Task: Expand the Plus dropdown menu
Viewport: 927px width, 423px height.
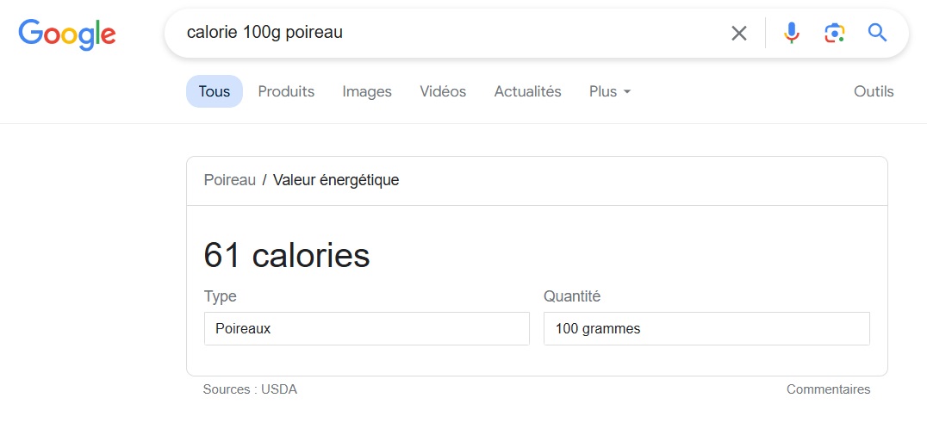Action: pos(610,91)
